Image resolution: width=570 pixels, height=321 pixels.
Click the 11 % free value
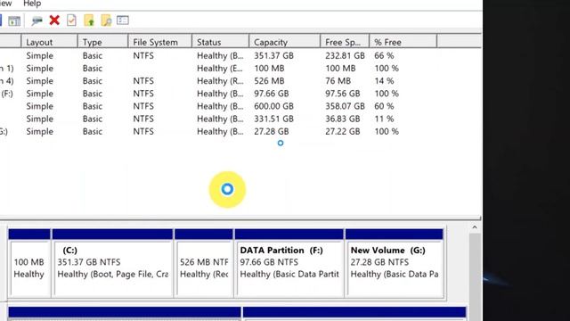point(384,119)
